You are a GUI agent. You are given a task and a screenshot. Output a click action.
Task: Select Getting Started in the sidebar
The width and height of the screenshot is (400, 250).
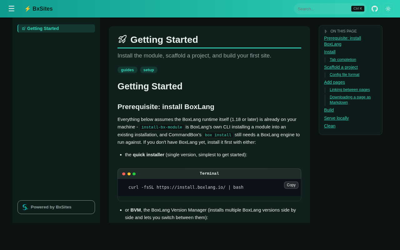(x=56, y=28)
